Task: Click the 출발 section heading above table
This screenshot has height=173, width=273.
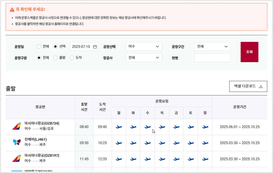Action: pos(11,89)
